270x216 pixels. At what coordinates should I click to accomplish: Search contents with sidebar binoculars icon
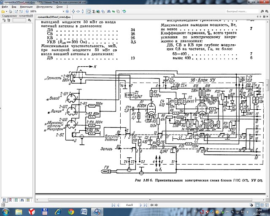coord(30,20)
